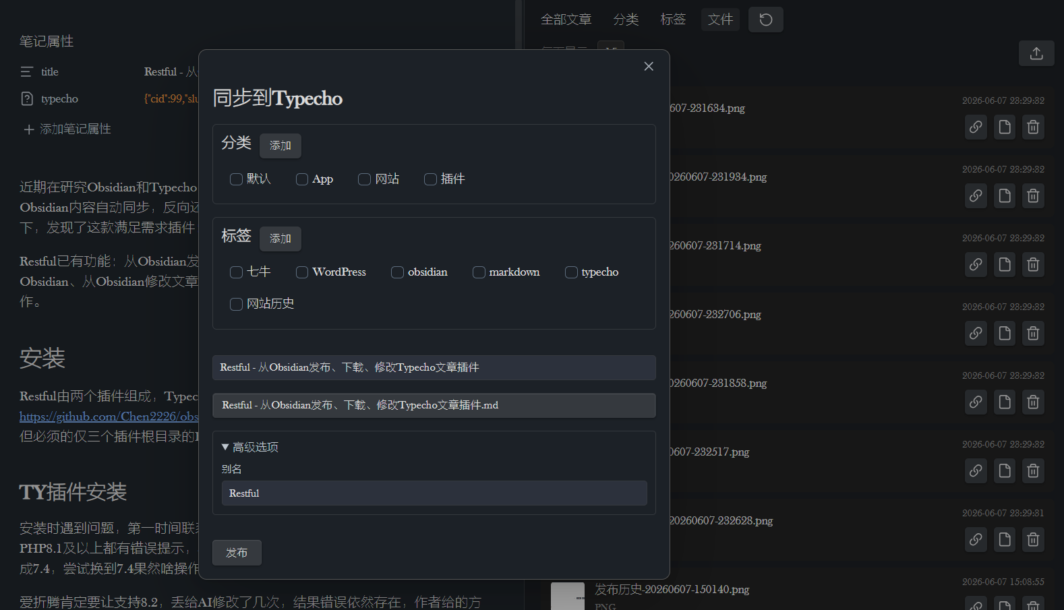The width and height of the screenshot is (1064, 610).
Task: Delete the file ending 231934.png
Action: coord(1033,195)
